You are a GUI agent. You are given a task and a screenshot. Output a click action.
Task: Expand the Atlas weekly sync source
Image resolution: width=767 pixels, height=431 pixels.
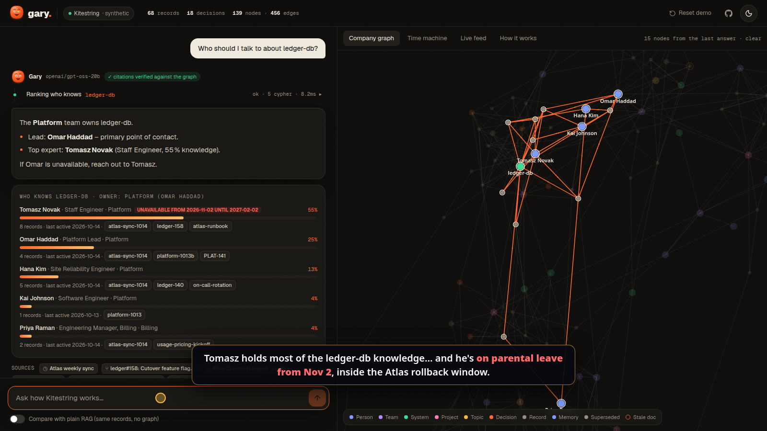click(69, 368)
